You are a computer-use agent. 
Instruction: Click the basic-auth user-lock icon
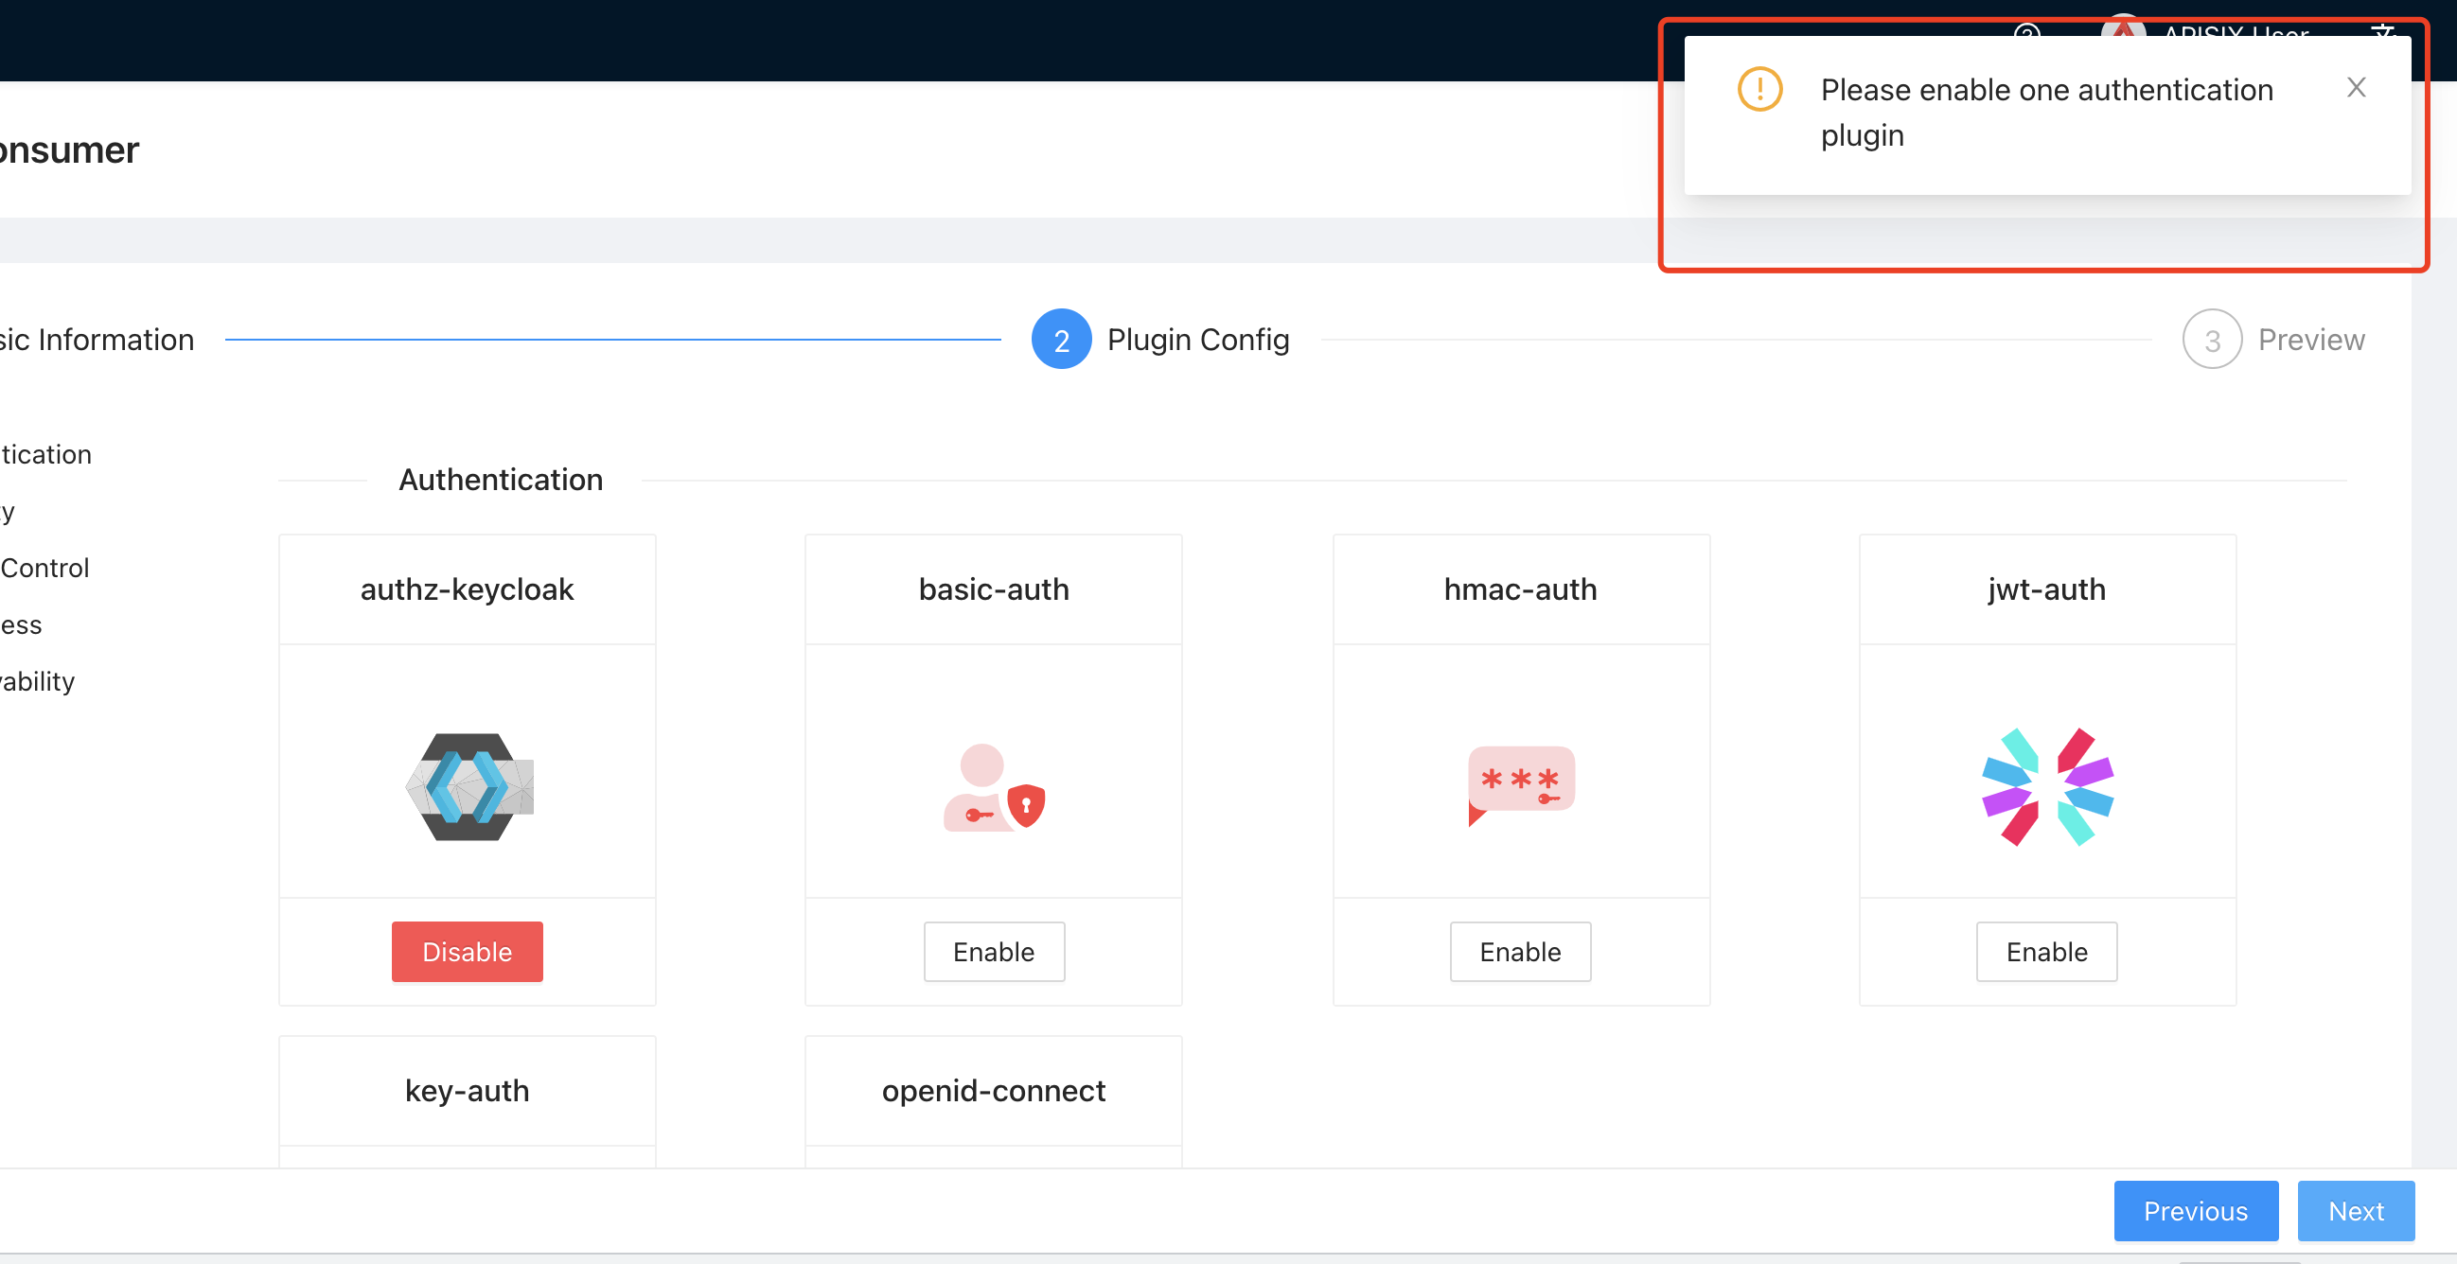click(x=993, y=789)
